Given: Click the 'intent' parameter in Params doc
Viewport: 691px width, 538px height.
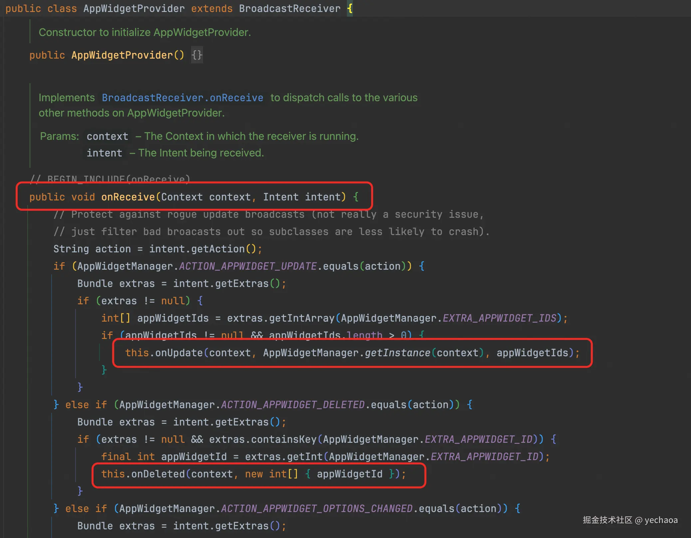Looking at the screenshot, I should (x=104, y=153).
